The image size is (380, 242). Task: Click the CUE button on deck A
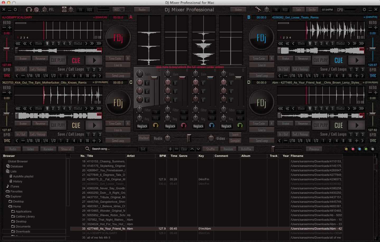(76, 60)
